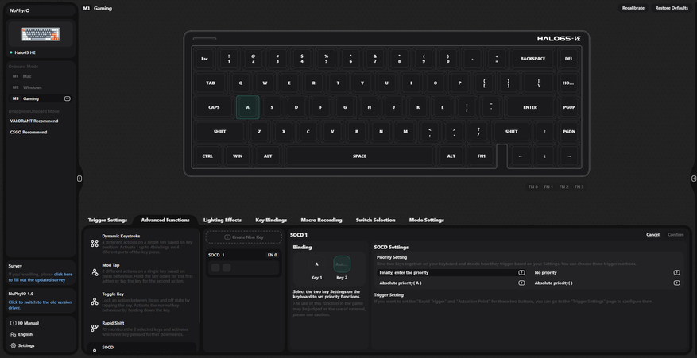Viewport: 697px width, 358px height.
Task: Click the Create New Key button
Action: tap(244, 237)
